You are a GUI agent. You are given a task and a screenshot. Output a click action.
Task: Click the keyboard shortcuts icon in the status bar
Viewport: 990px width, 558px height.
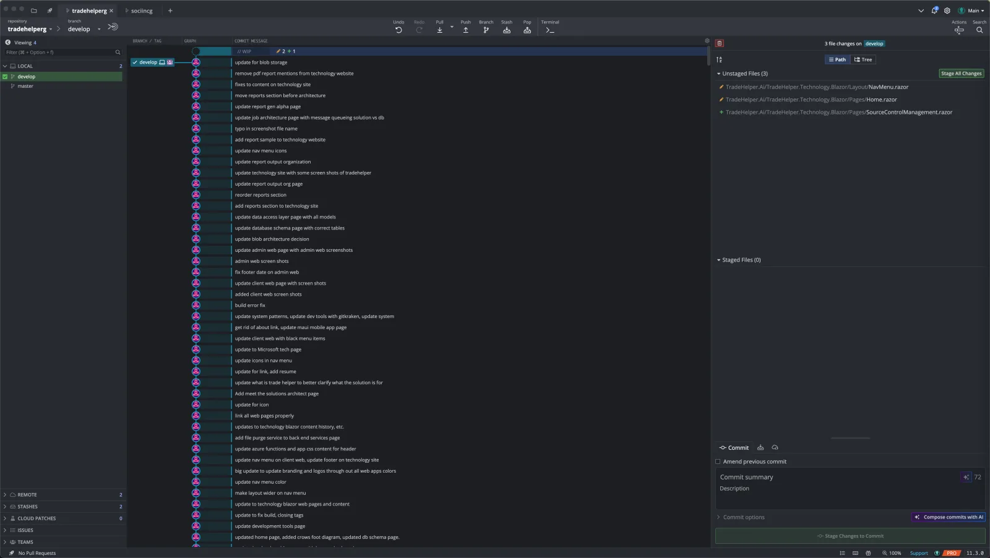coord(855,553)
